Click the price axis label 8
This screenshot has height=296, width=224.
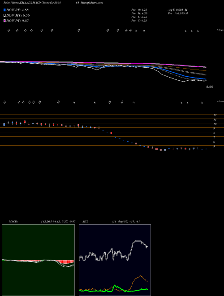point(214,133)
